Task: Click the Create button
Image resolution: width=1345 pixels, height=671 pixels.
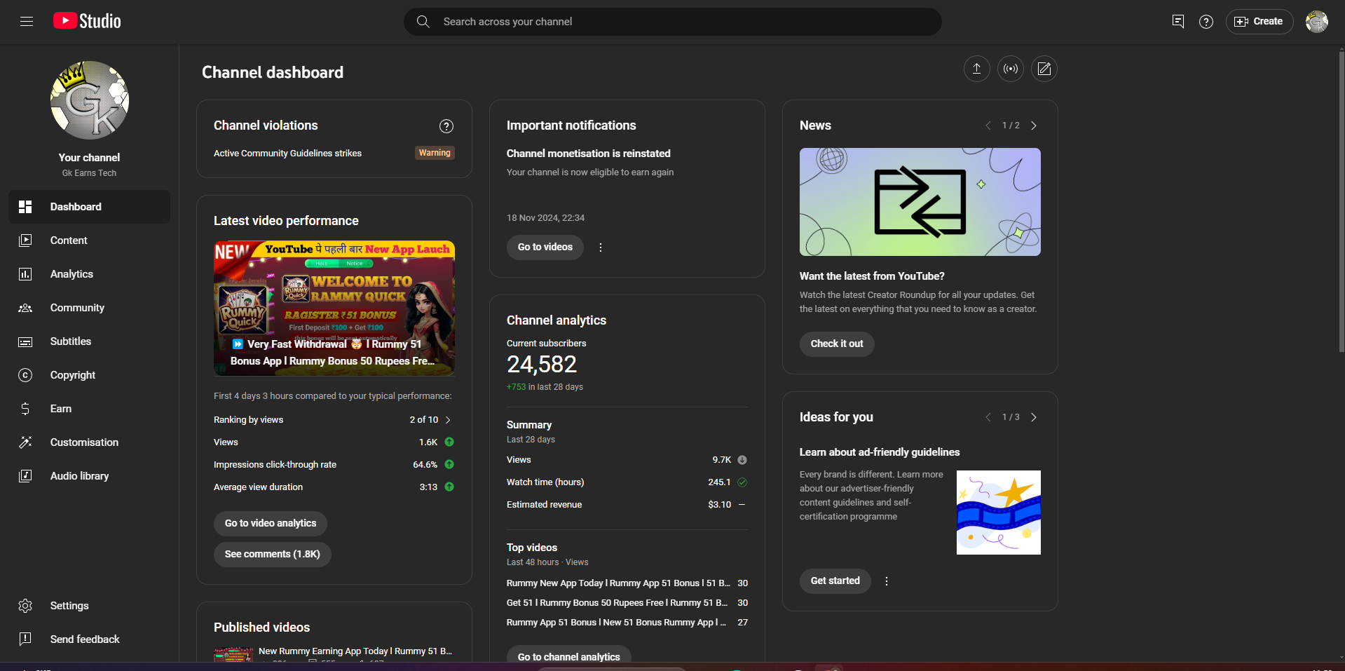Action: coord(1259,22)
